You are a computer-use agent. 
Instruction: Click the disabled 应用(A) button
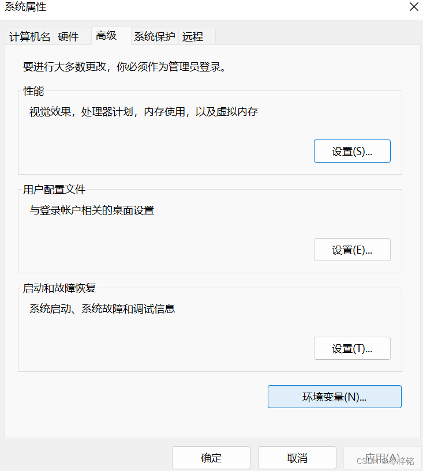point(381,457)
